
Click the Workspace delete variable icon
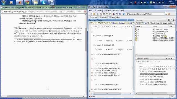[149, 23]
